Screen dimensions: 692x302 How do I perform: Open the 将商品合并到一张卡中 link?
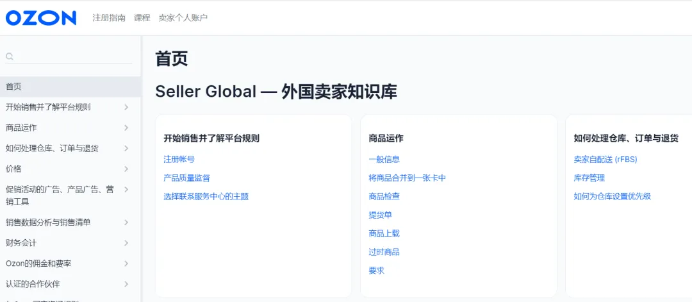[408, 178]
